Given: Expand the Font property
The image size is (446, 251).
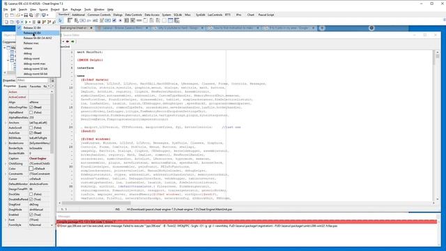Looking at the screenshot, I should [x=6, y=220].
